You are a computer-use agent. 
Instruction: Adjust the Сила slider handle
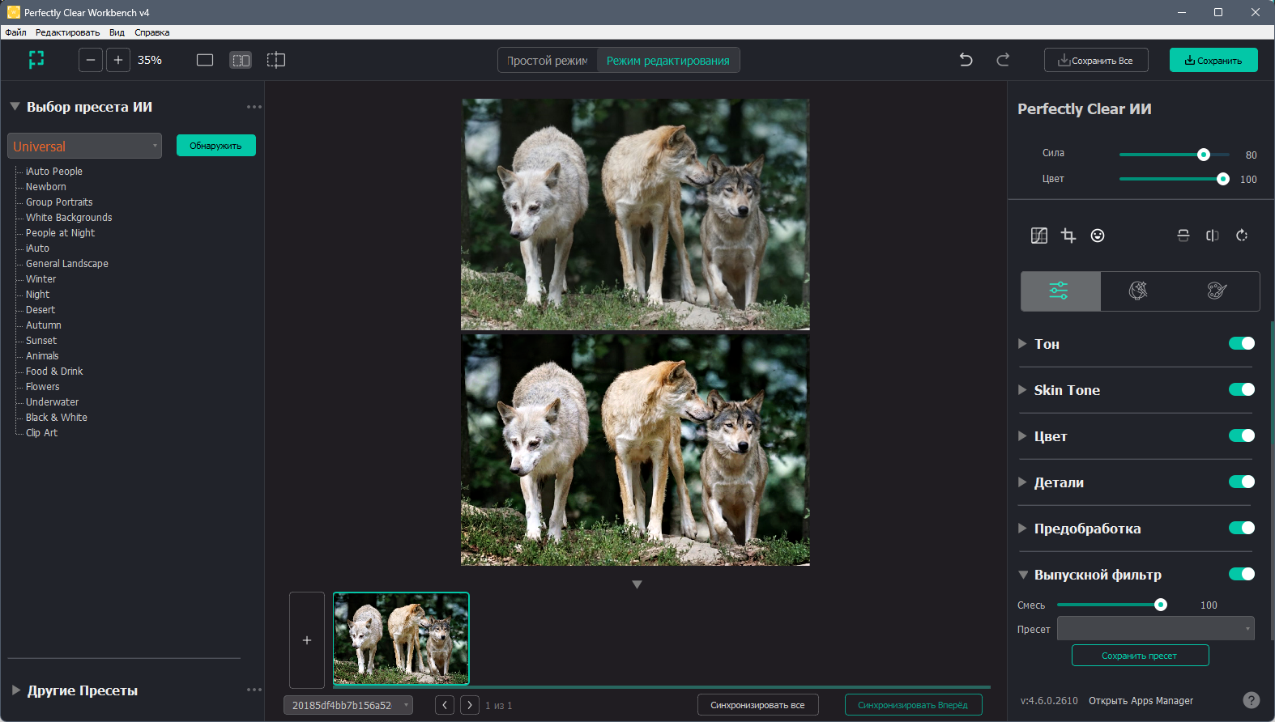(x=1203, y=155)
